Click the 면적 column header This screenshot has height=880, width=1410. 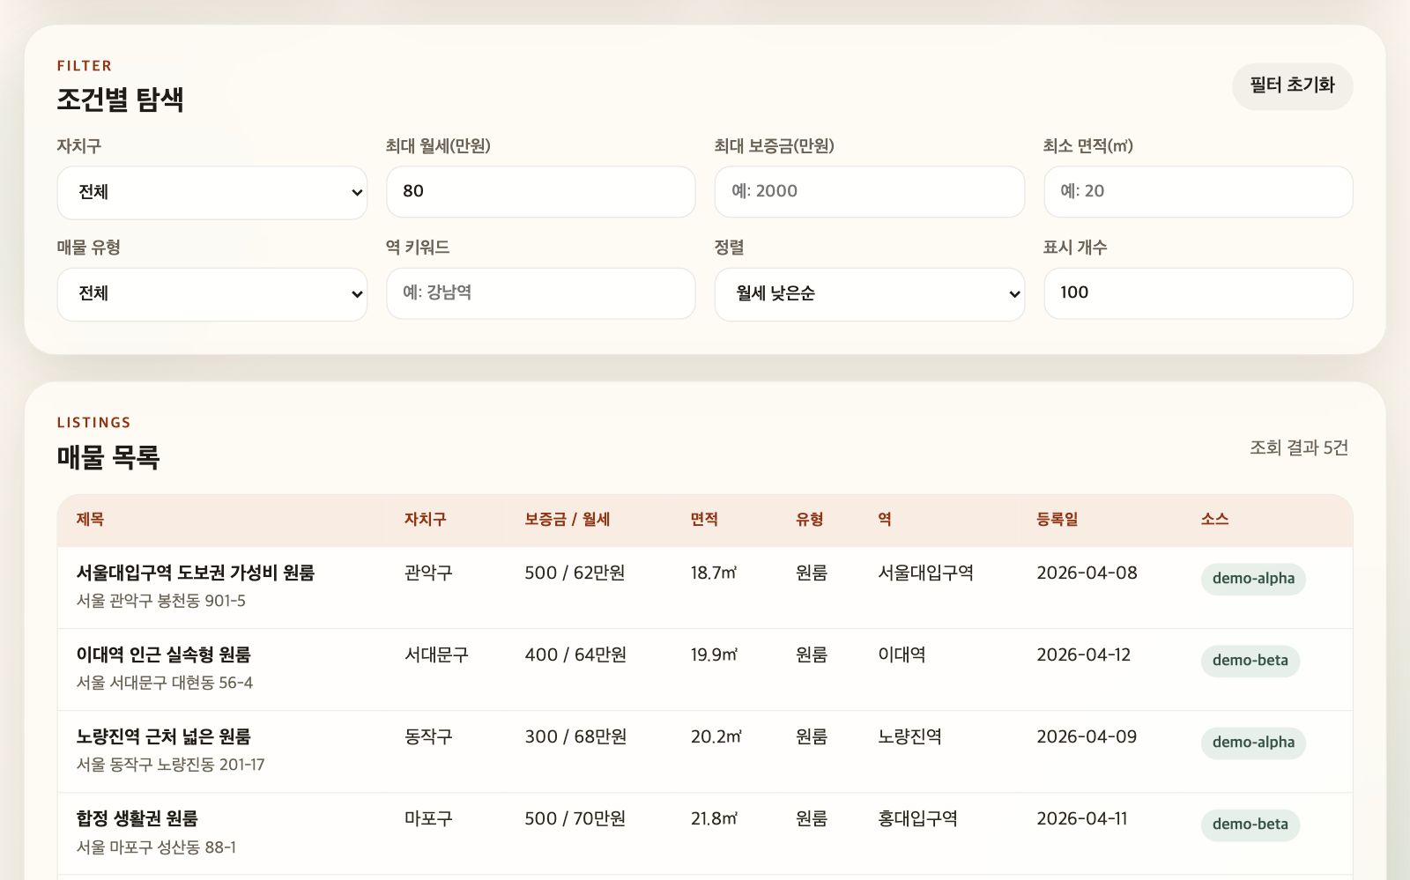click(x=704, y=520)
